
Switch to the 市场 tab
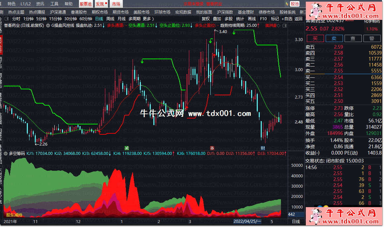(x=116, y=4)
